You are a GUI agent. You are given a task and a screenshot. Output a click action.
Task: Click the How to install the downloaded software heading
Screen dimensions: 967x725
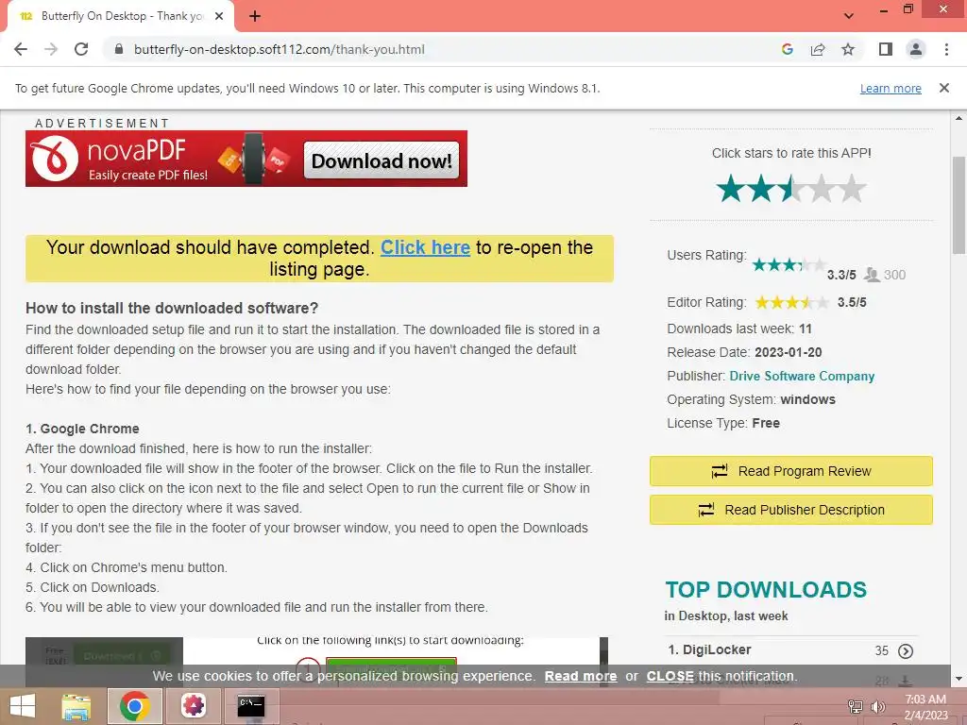tap(172, 308)
